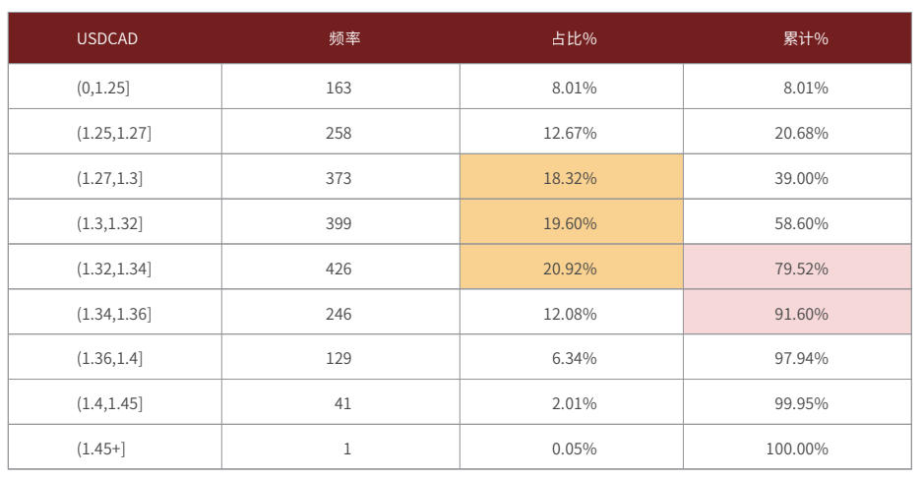Image resolution: width=923 pixels, height=479 pixels.
Task: Click frequency value 41
Action: tap(342, 403)
